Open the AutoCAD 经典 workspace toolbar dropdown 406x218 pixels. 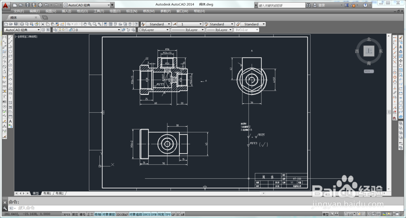[22, 30]
